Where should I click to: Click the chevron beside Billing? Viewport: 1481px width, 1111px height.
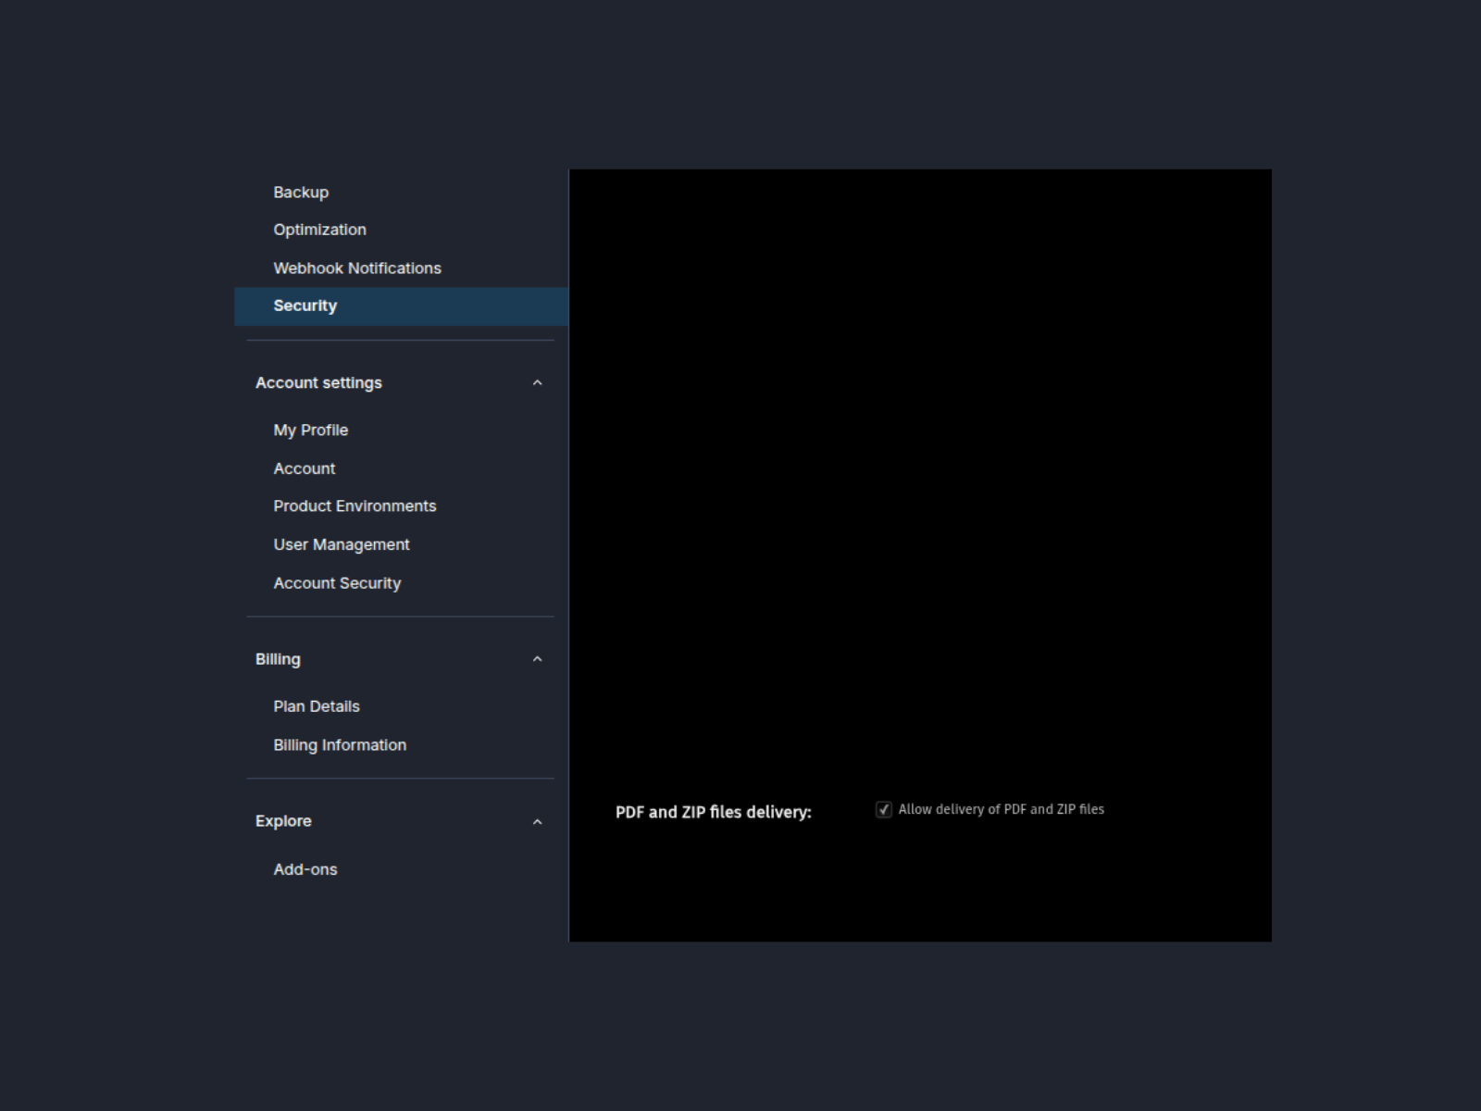(x=537, y=659)
